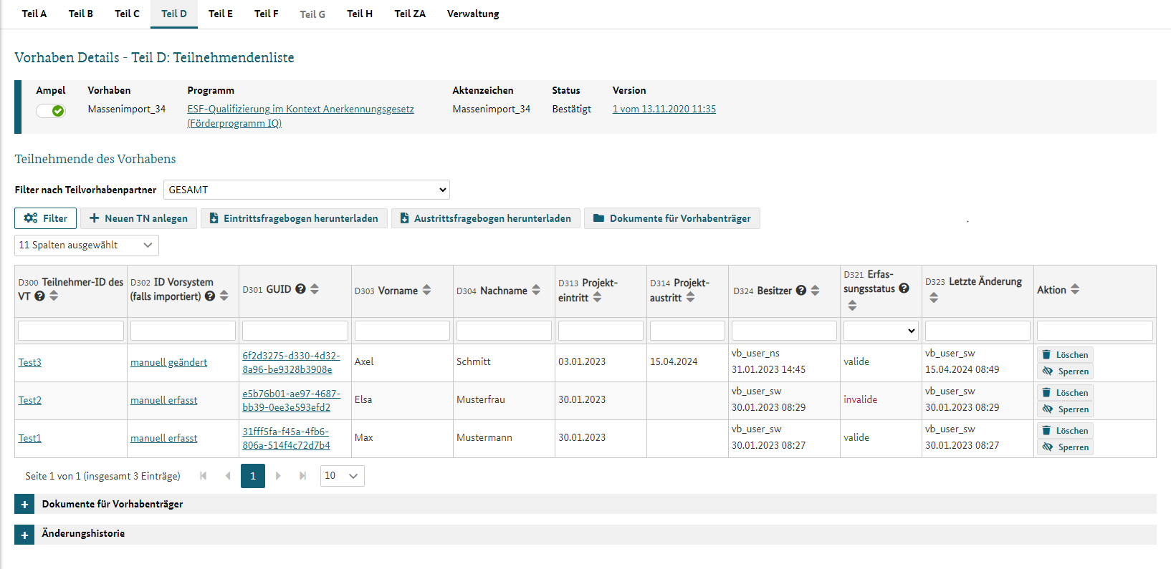Focus the Vorname filter field
Screen dimensions: 1171x569
click(402, 331)
